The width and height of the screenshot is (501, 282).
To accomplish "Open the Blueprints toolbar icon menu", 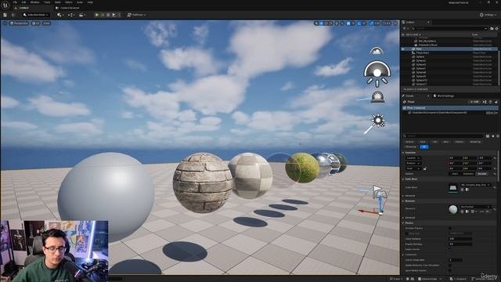I will point(71,15).
